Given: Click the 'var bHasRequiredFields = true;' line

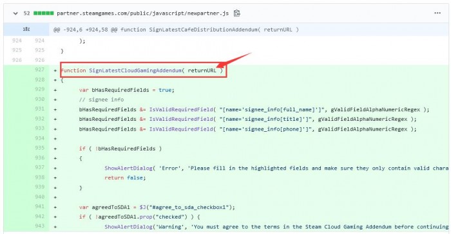Looking at the screenshot, I should point(127,90).
